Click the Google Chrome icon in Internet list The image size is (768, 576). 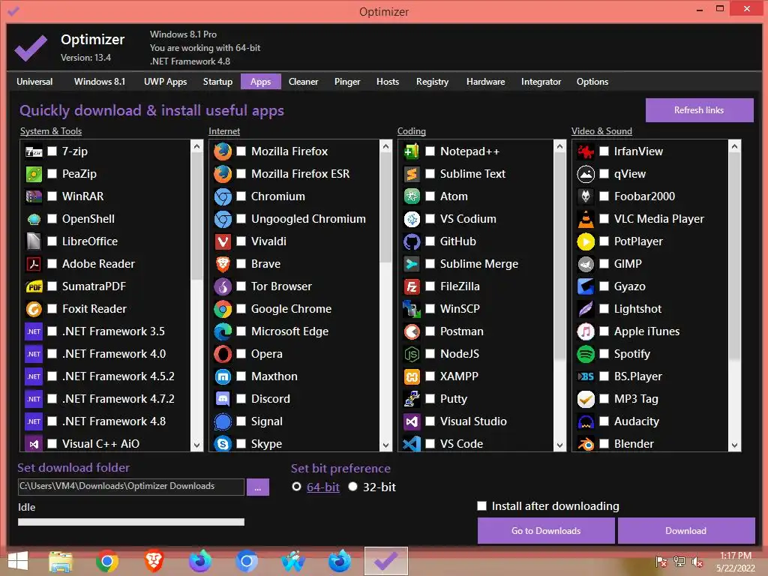[x=223, y=309]
